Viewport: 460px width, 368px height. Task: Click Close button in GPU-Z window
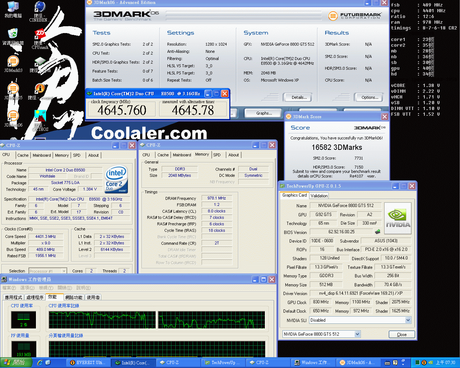pos(402,334)
